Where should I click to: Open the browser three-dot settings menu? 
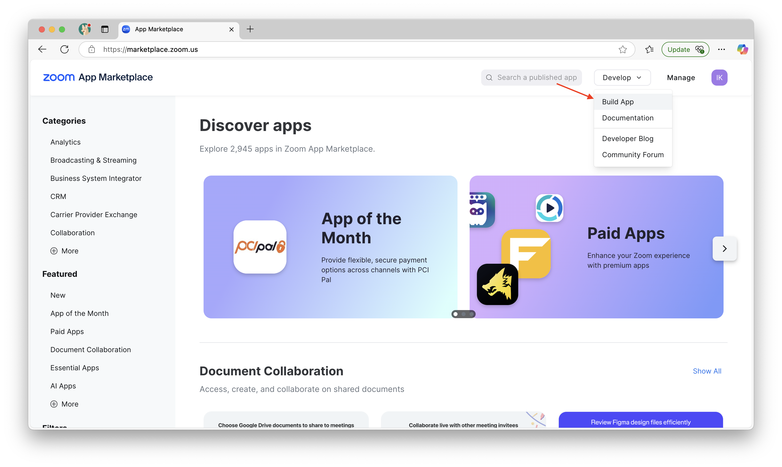721,49
